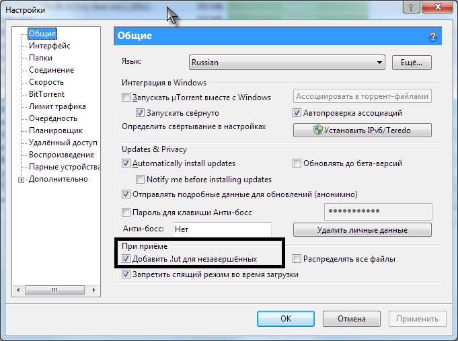Uncheck Добавить .!ut для незавершённых
The image size is (458, 341).
click(126, 258)
